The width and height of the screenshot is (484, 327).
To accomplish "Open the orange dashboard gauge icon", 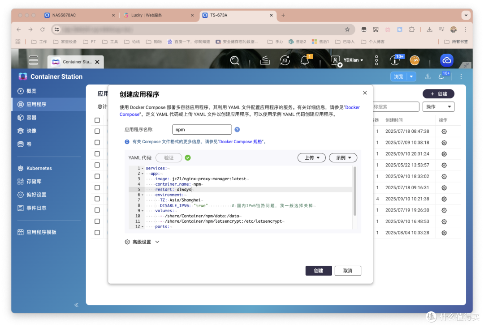I will click(x=415, y=60).
